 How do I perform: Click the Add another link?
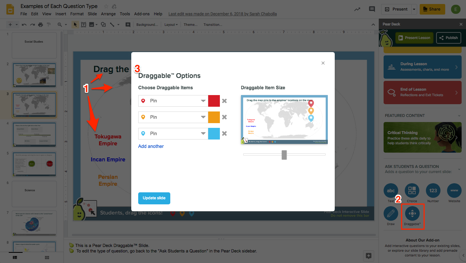[151, 146]
